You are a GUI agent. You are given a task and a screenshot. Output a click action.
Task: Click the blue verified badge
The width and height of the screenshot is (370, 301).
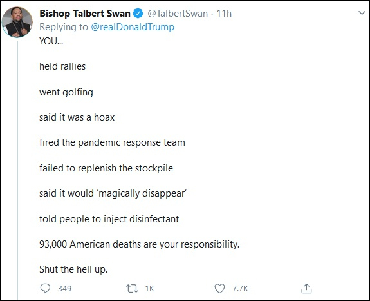tap(138, 14)
